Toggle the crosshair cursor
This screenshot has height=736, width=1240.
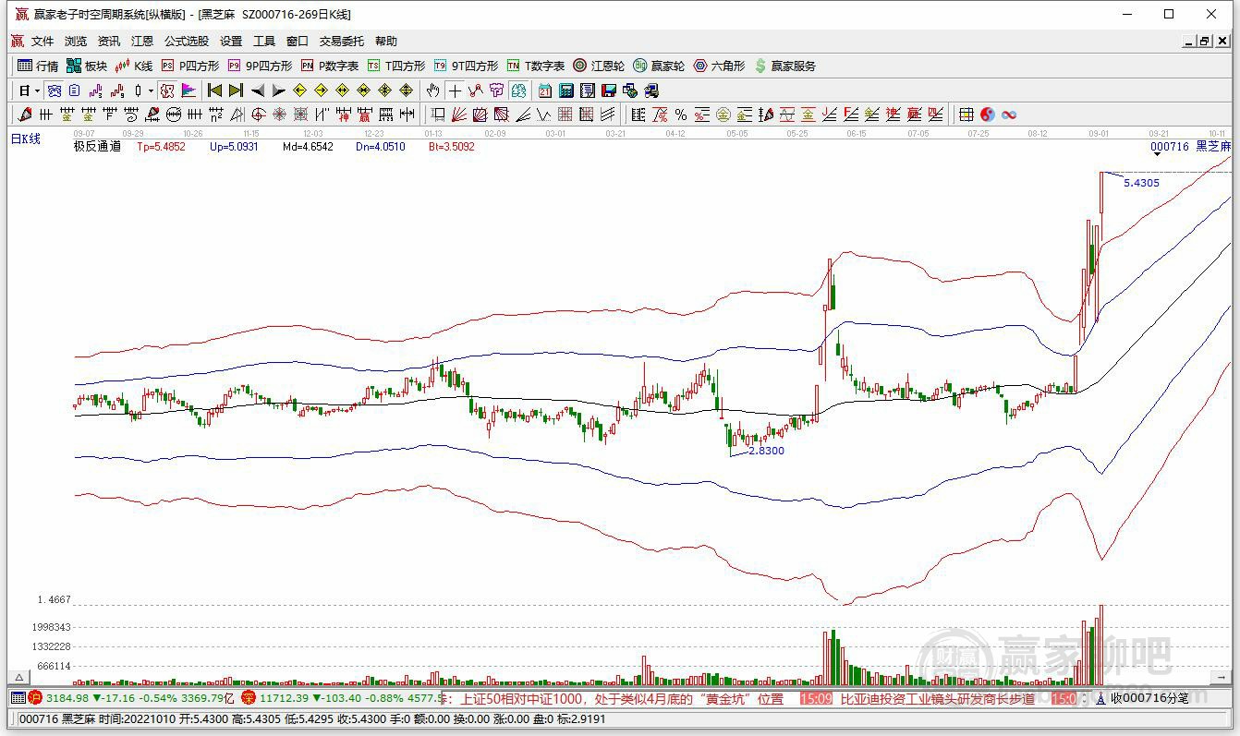coord(454,90)
